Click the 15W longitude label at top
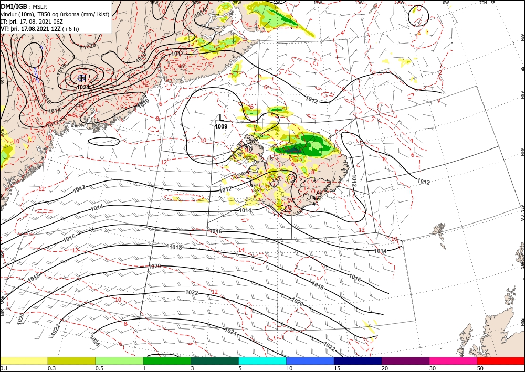This screenshot has height=372, width=525. 318,3
